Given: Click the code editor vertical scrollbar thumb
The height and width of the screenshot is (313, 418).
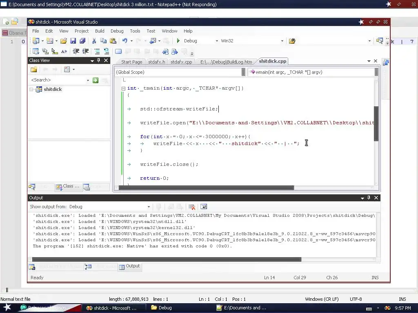Looking at the screenshot, I should [x=376, y=123].
